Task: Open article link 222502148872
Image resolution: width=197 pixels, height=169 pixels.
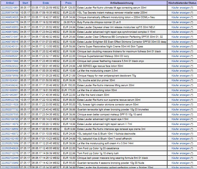Action: pos(10,134)
